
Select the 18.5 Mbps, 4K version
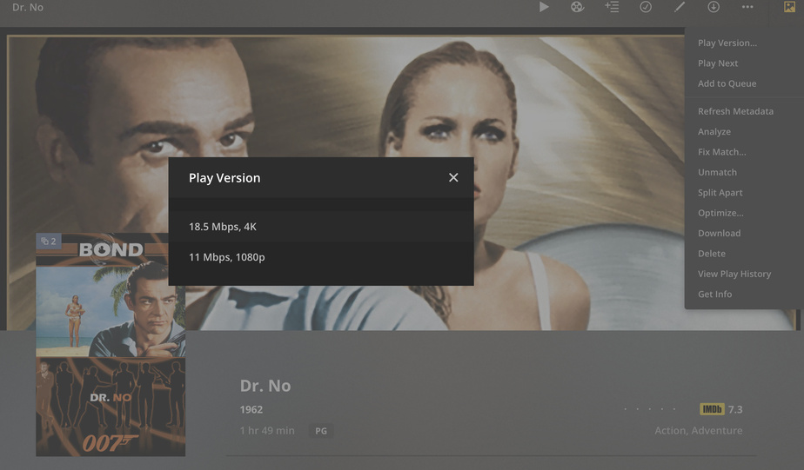(x=321, y=227)
